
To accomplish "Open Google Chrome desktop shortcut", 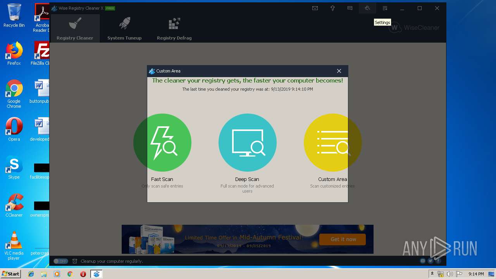I will click(14, 94).
